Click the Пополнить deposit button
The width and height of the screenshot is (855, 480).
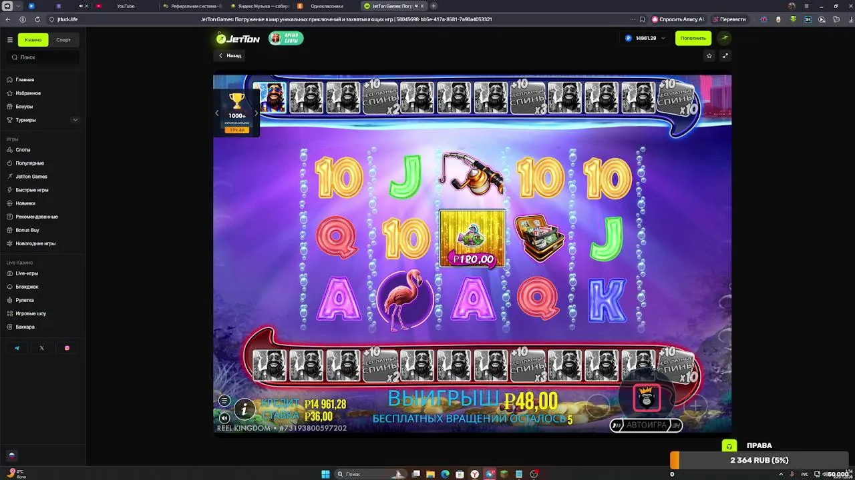693,39
